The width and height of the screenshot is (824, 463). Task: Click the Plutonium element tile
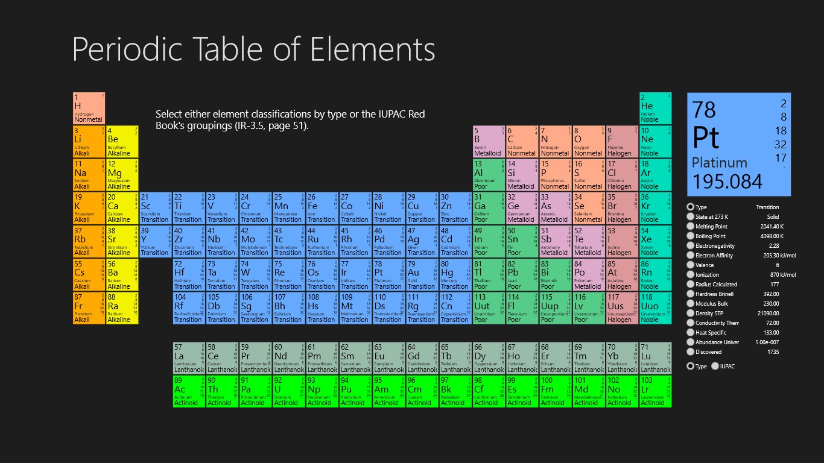pos(355,391)
